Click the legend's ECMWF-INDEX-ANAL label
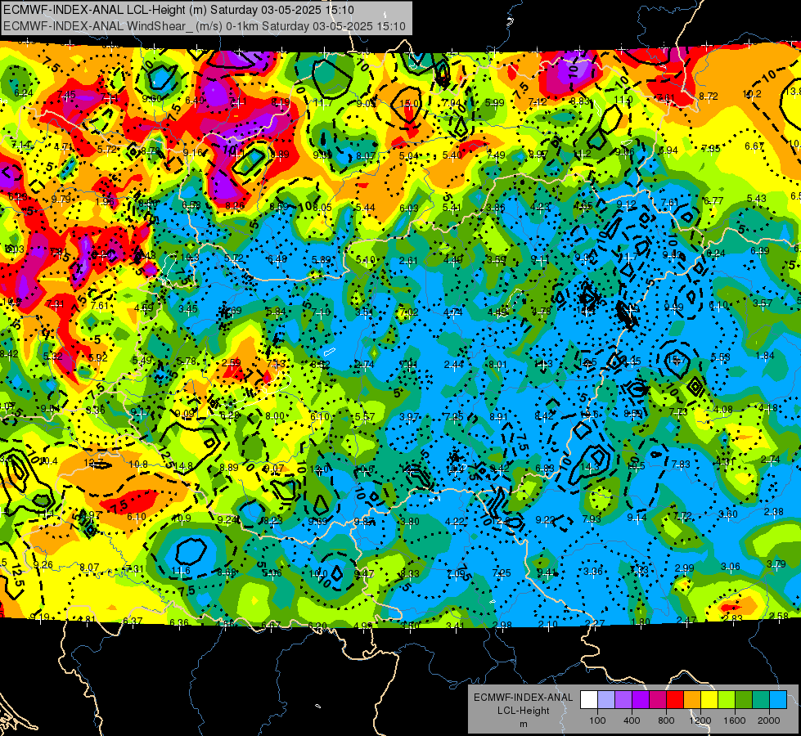 (523, 698)
